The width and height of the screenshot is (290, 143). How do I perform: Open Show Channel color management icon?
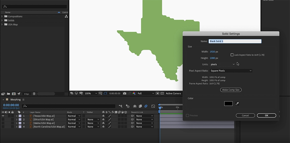[134, 93]
